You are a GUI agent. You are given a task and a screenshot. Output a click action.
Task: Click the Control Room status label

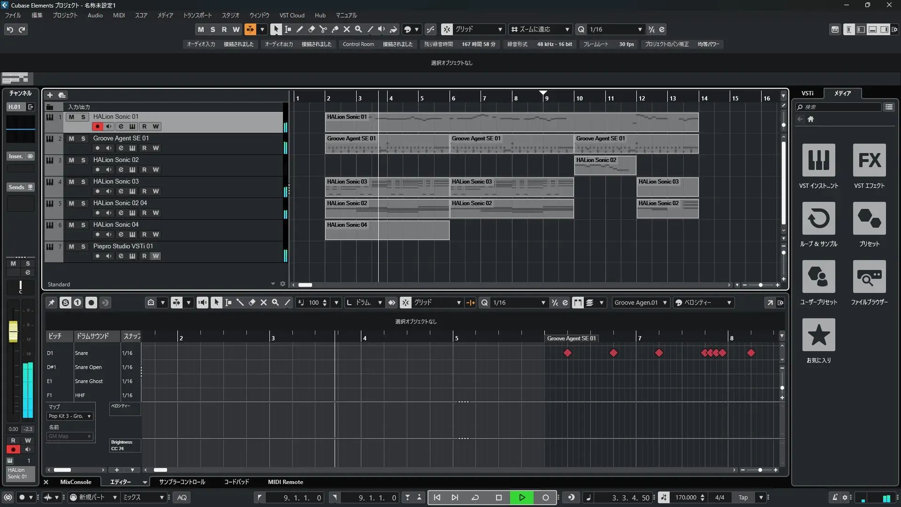click(x=358, y=44)
